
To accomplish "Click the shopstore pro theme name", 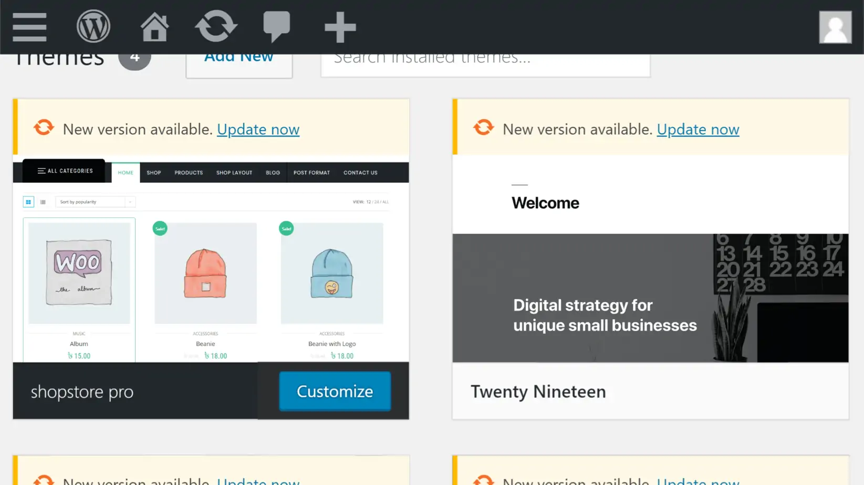I will pos(82,392).
